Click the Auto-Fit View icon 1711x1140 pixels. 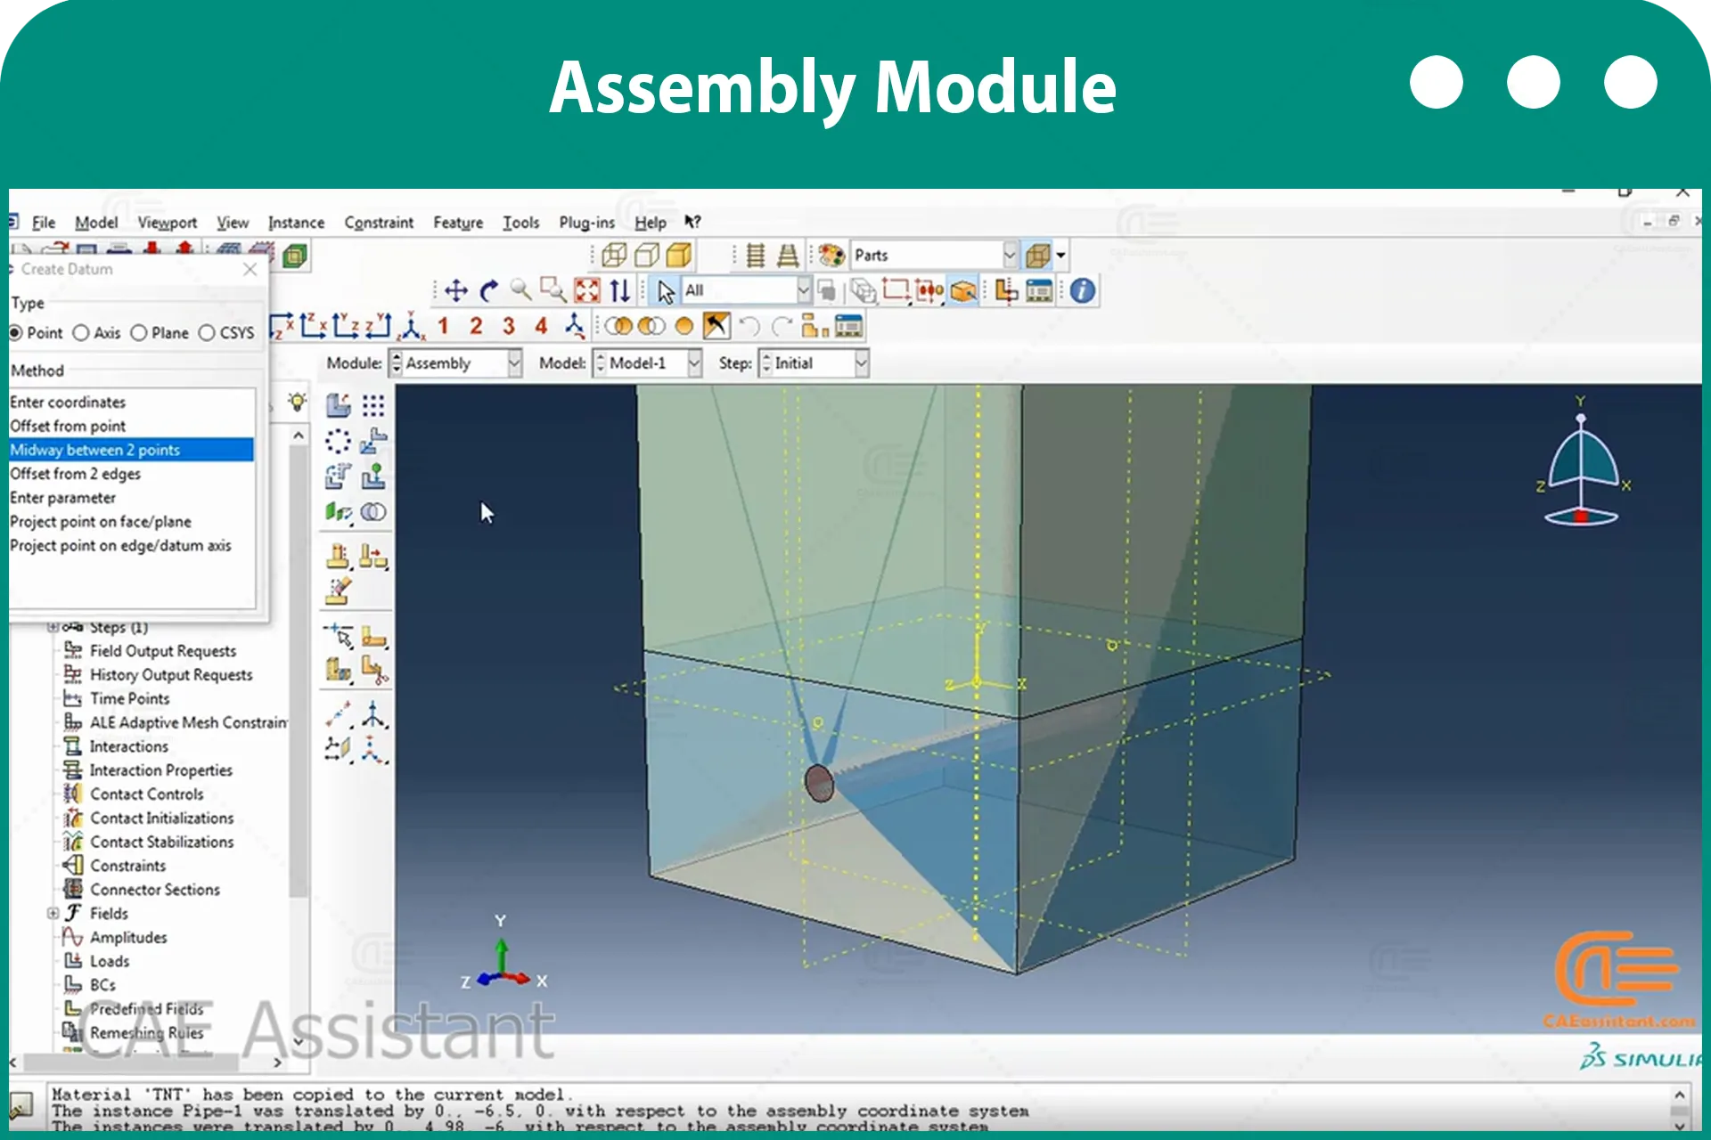click(x=587, y=290)
